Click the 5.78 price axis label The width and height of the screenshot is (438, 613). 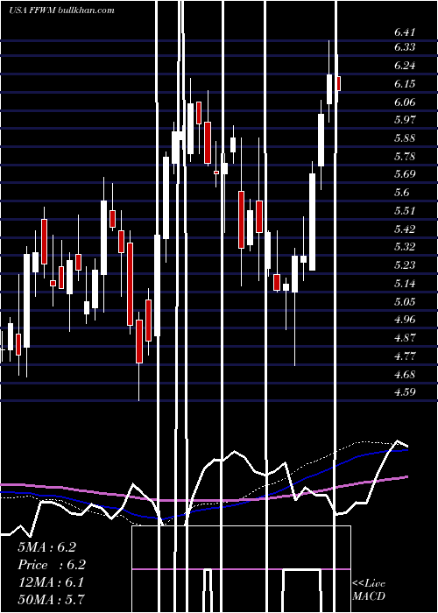tap(405, 157)
